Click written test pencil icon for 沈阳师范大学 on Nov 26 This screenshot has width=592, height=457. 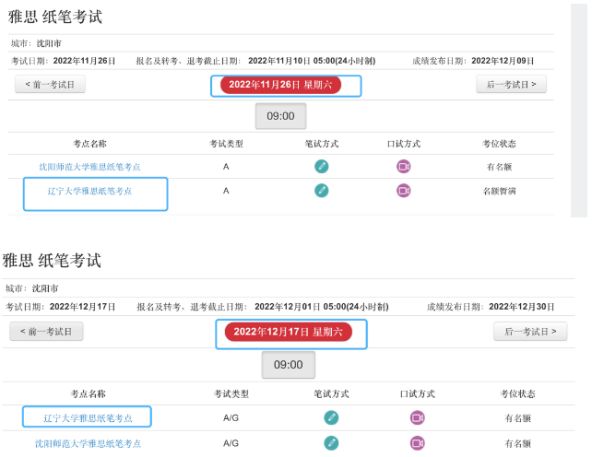click(x=321, y=167)
